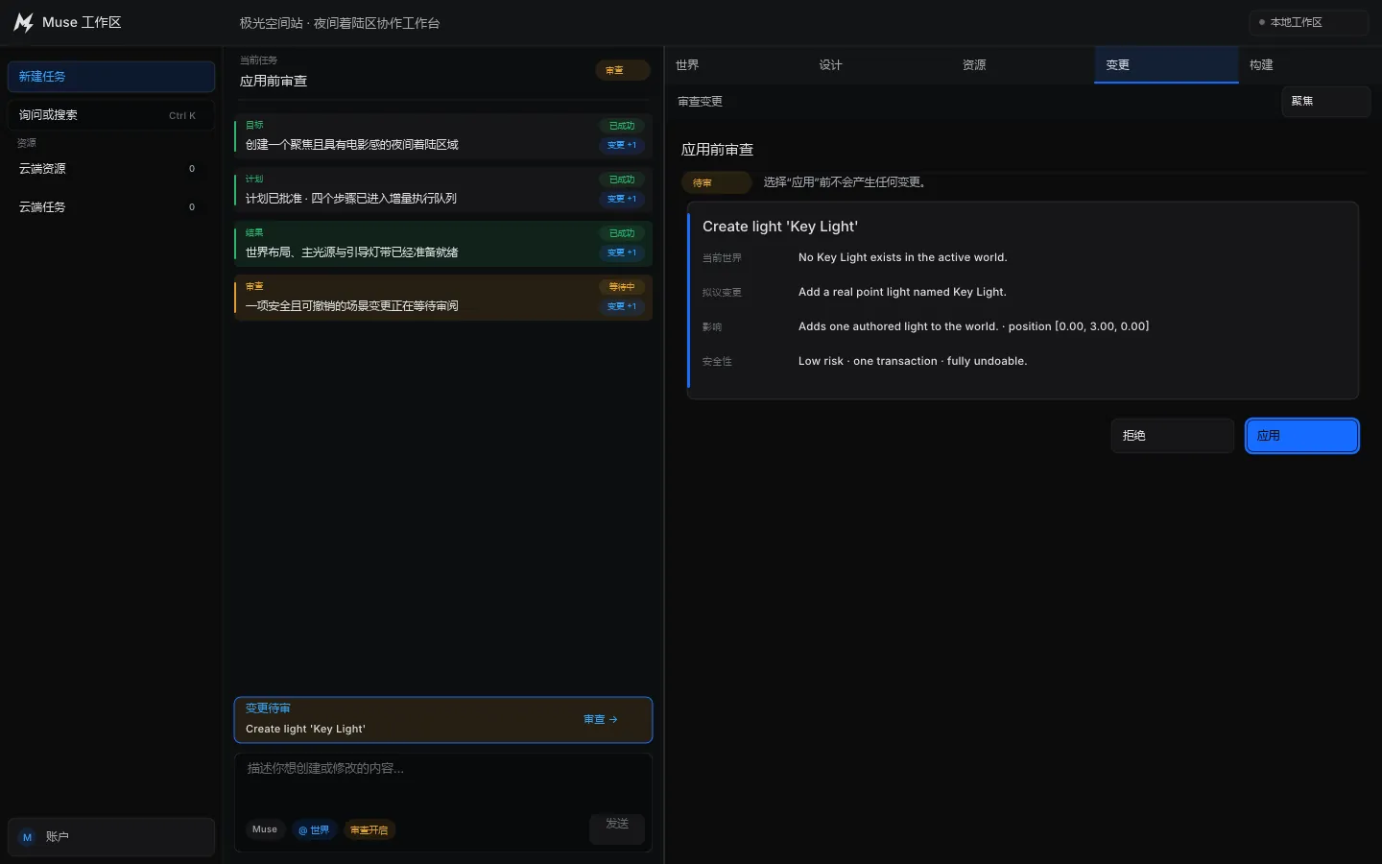Image resolution: width=1382 pixels, height=864 pixels.
Task: Switch to the 世界 tab
Action: 735,65
